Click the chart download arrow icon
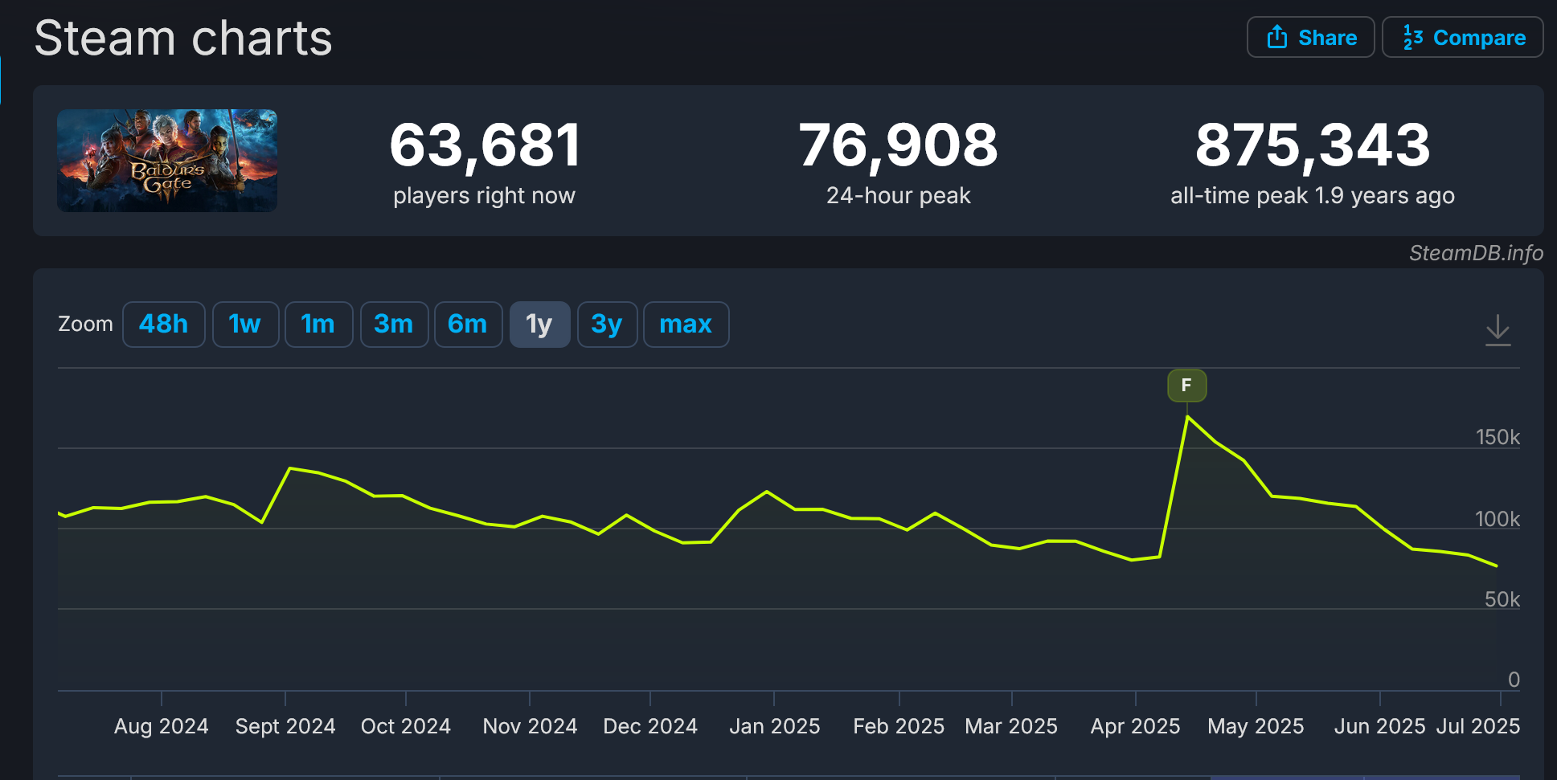This screenshot has height=780, width=1557. click(1498, 330)
